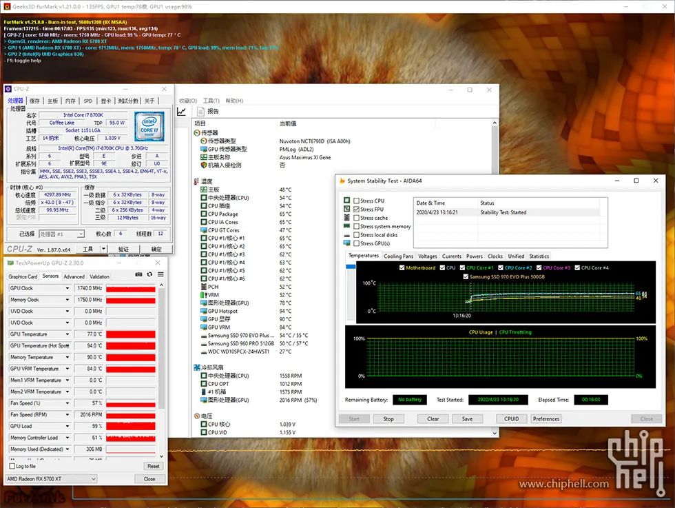This screenshot has height=508, width=675.
Task: Toggle the CPU Core #1 graph checkbox
Action: coord(462,267)
